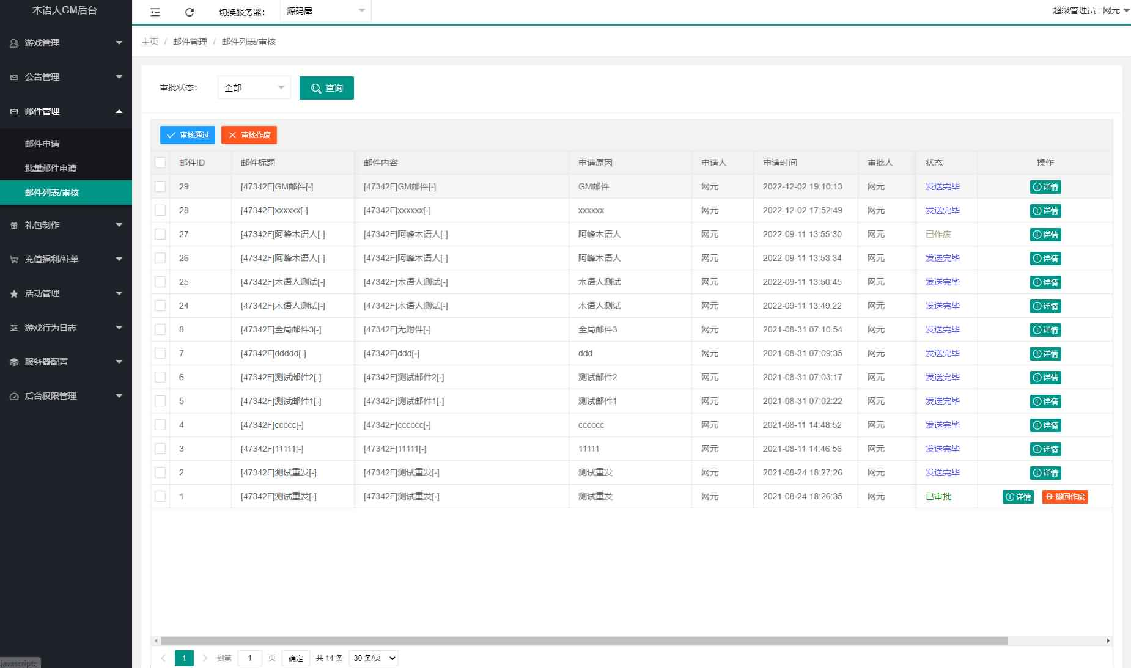The height and width of the screenshot is (668, 1131).
Task: Check the box for mail ID 4
Action: 160,425
